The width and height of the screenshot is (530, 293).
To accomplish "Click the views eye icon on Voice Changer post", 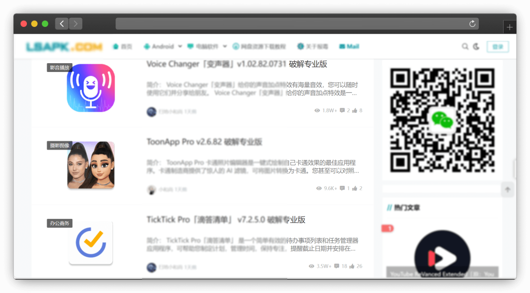I will (317, 110).
